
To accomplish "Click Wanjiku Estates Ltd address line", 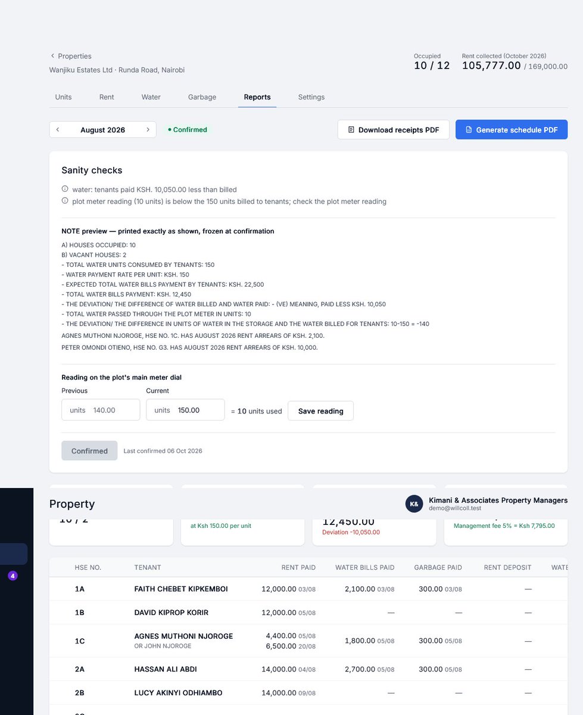I will click(x=117, y=70).
